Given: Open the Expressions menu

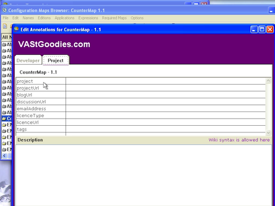Looking at the screenshot, I should coord(88,18).
